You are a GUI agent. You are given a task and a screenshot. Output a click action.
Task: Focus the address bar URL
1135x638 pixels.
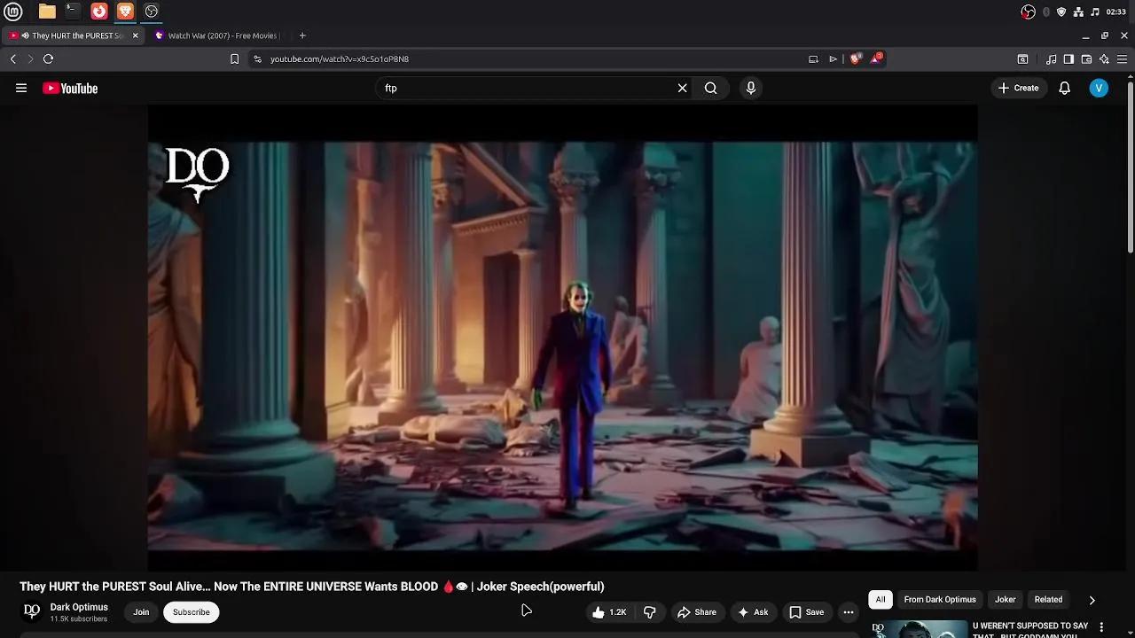pyautogui.click(x=340, y=59)
